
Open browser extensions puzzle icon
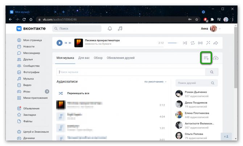[212, 20]
